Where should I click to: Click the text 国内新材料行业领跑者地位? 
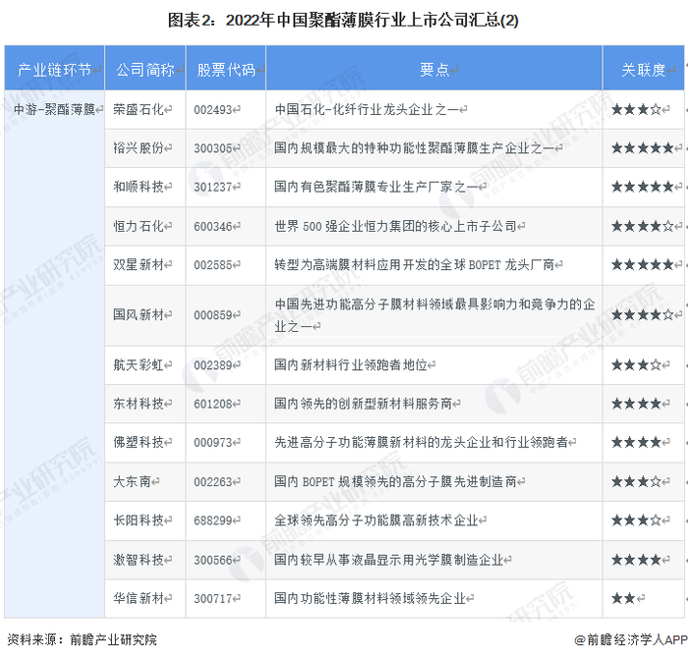tap(351, 364)
